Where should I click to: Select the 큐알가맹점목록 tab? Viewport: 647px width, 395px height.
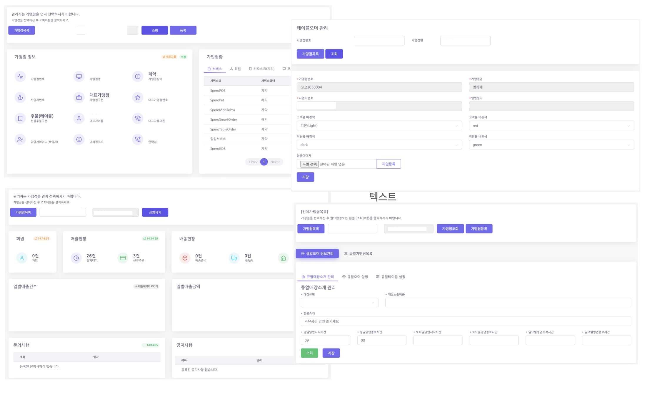358,253
